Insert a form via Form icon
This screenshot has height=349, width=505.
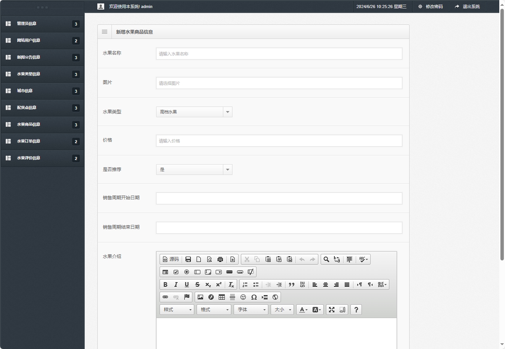click(x=165, y=272)
